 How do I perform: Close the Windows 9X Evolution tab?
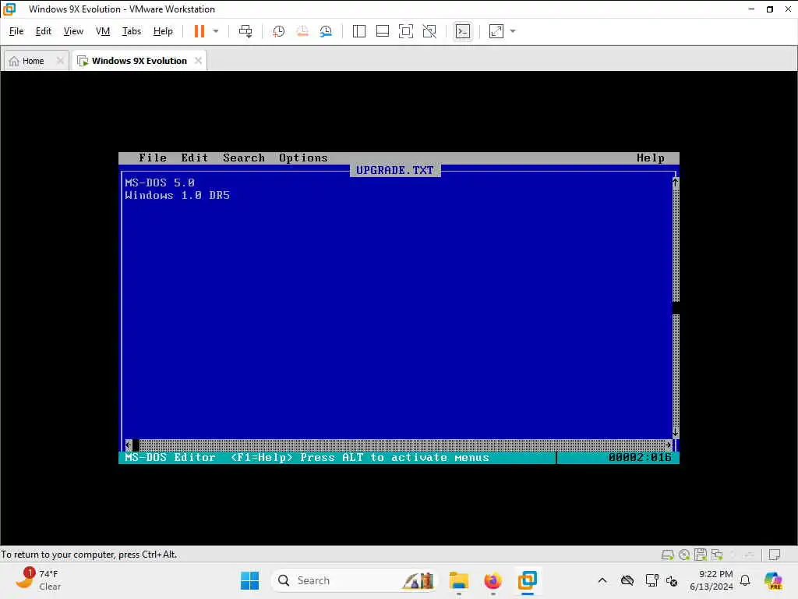point(198,61)
